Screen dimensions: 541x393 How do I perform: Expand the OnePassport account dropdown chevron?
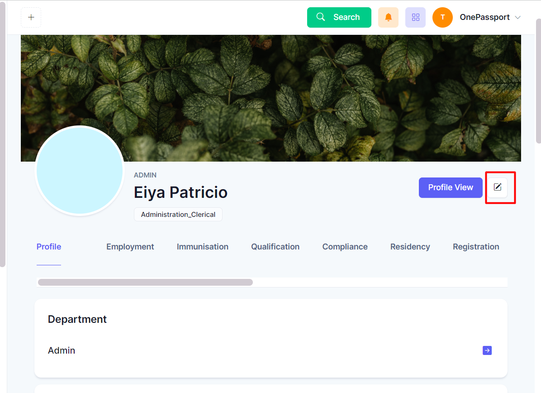point(518,17)
